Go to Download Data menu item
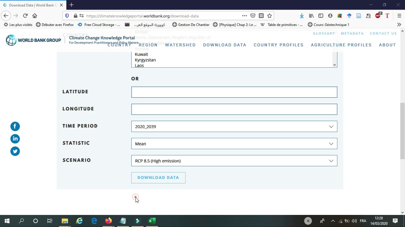The height and width of the screenshot is (227, 405). click(x=225, y=45)
